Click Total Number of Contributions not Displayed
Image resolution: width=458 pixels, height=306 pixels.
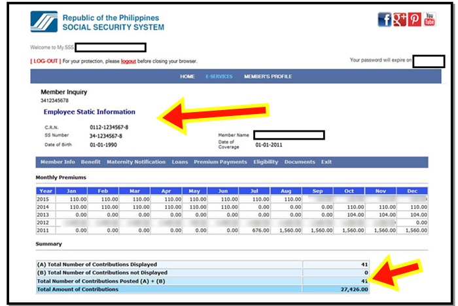tap(102, 273)
